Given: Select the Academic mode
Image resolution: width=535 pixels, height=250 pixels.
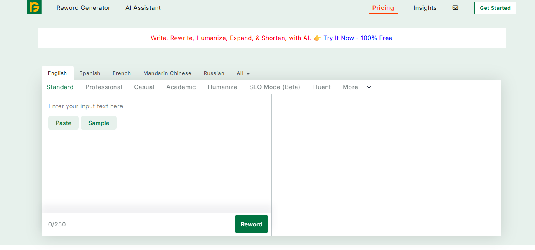Looking at the screenshot, I should tap(181, 87).
